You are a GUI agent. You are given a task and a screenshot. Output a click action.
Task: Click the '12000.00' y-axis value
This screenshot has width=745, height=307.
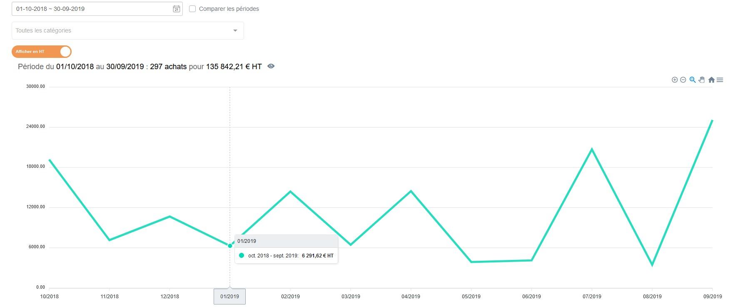tap(35, 207)
